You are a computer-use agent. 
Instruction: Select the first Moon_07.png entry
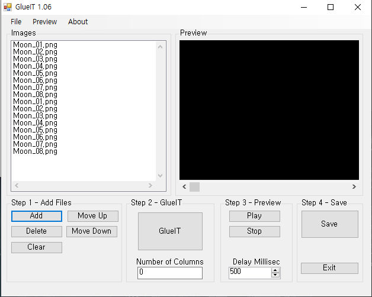[x=36, y=88]
